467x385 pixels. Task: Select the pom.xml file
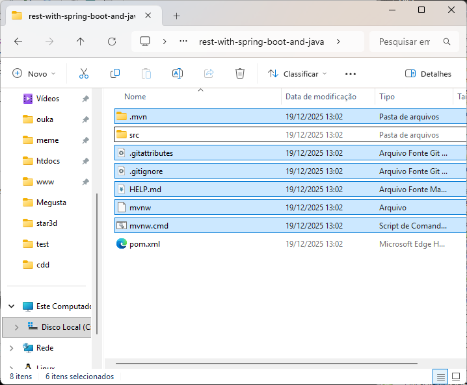click(144, 244)
